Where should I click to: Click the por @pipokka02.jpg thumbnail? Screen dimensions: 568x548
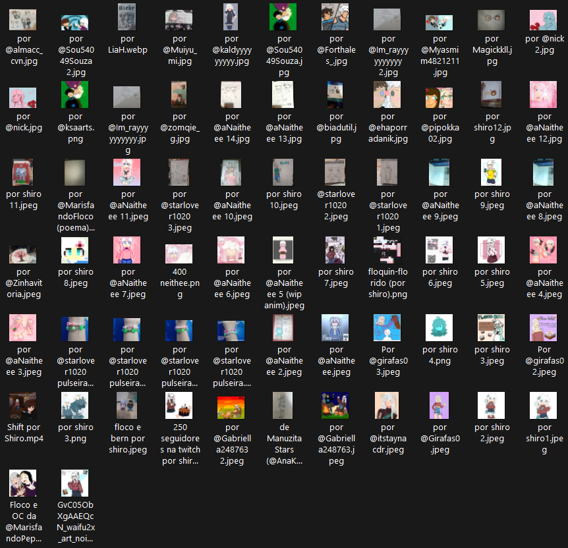coord(439,97)
